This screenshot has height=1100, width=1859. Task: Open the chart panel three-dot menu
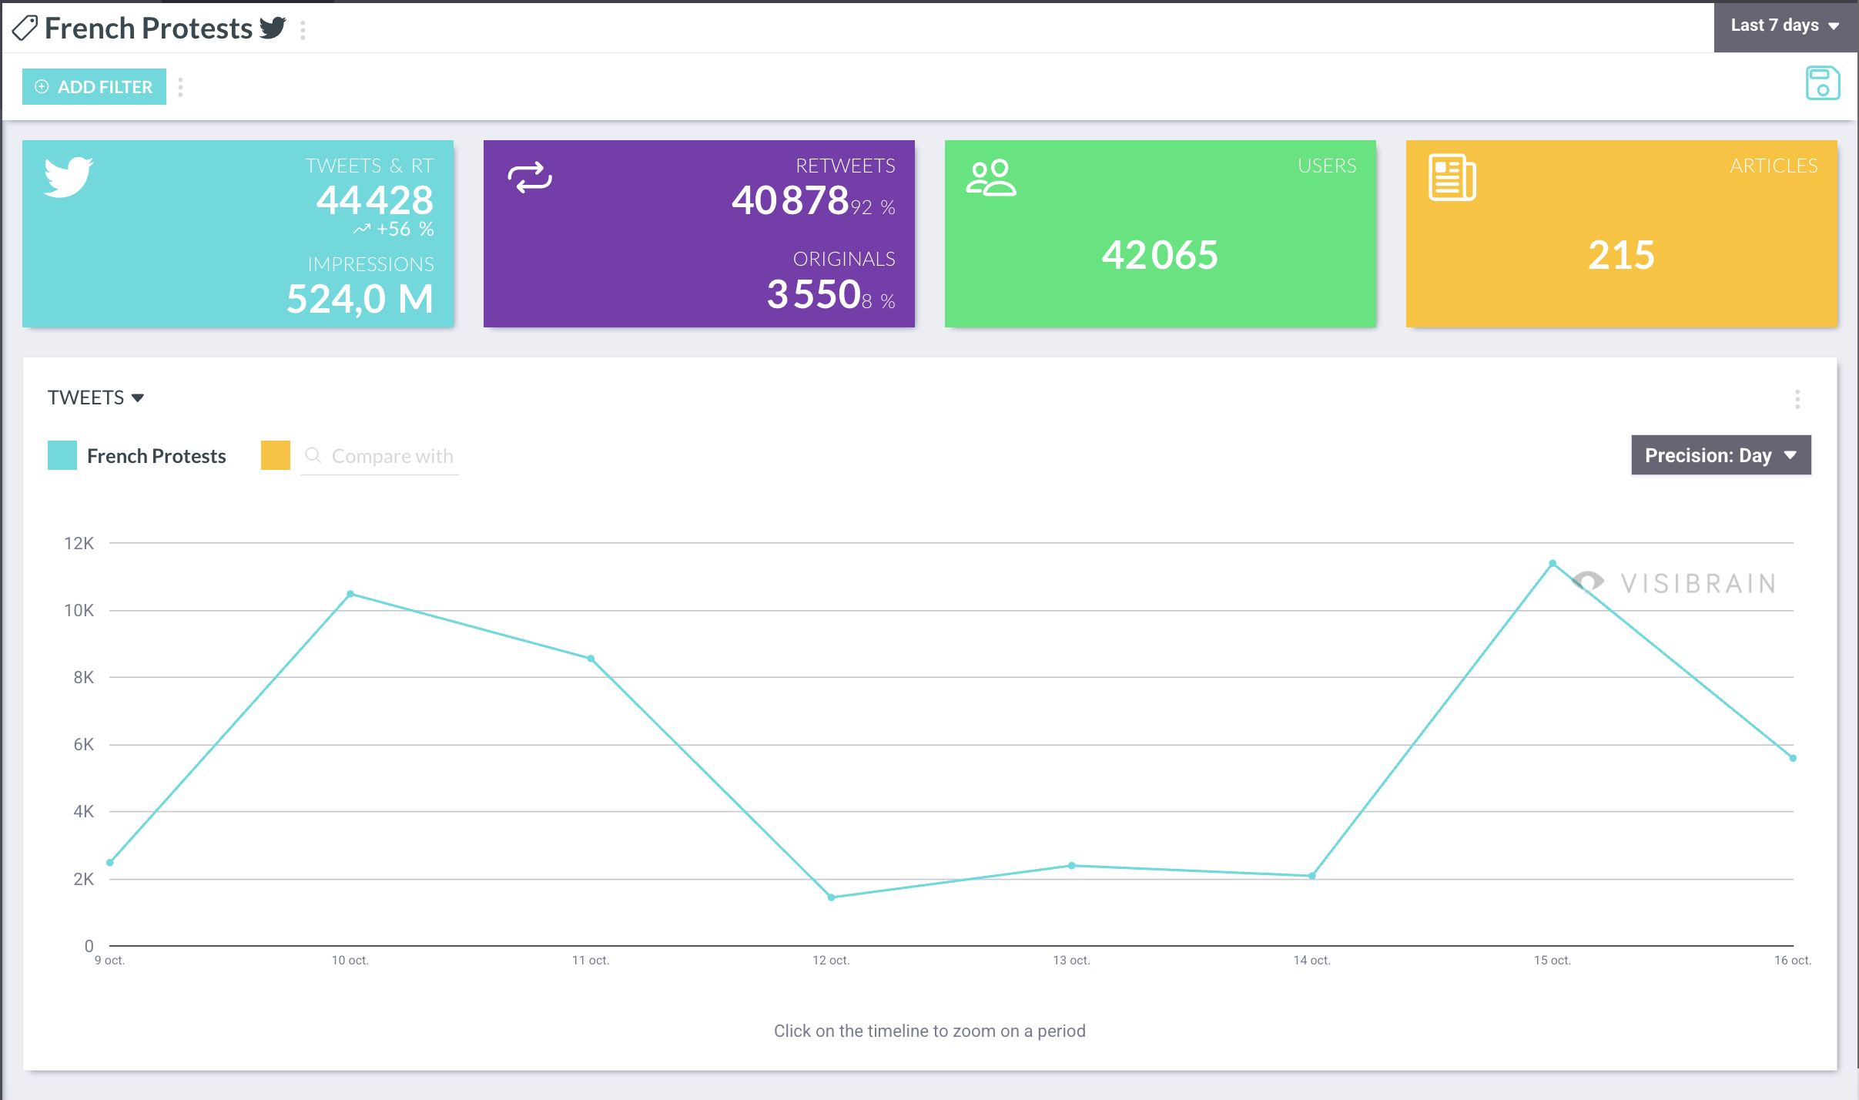pos(1797,399)
